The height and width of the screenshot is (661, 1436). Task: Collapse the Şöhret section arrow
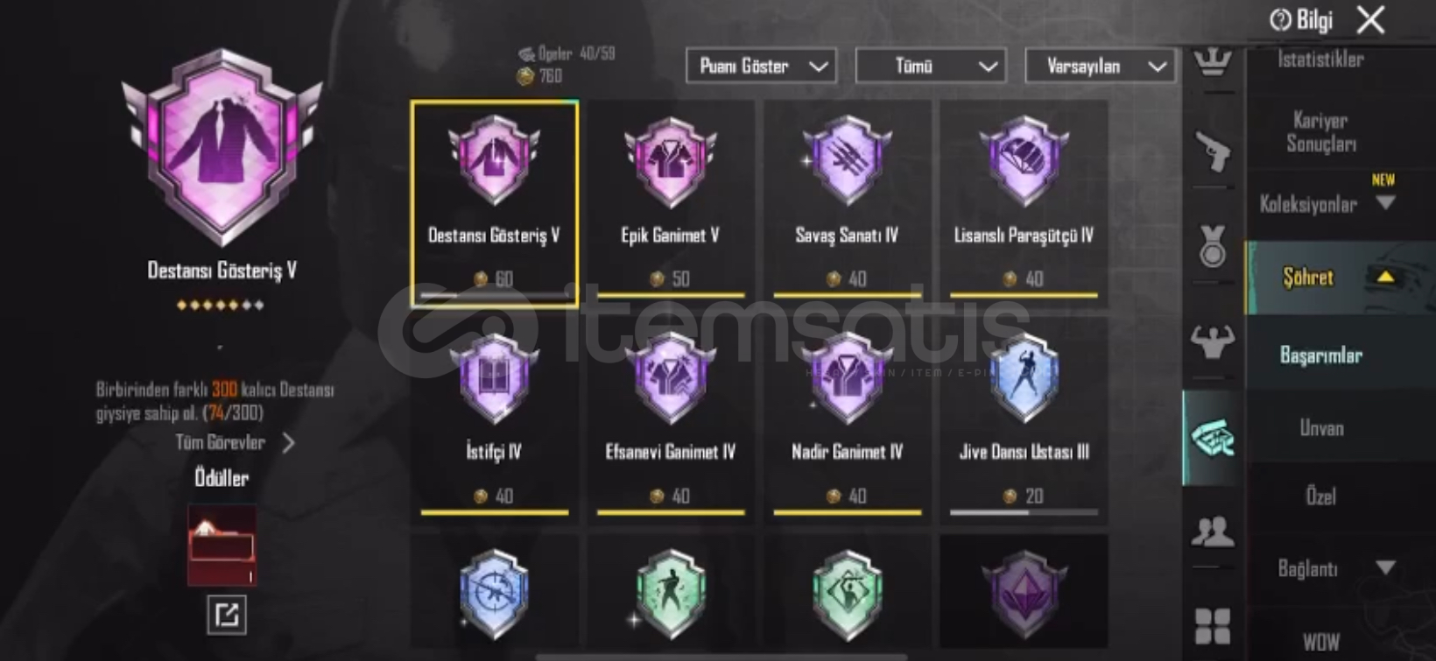pyautogui.click(x=1386, y=278)
